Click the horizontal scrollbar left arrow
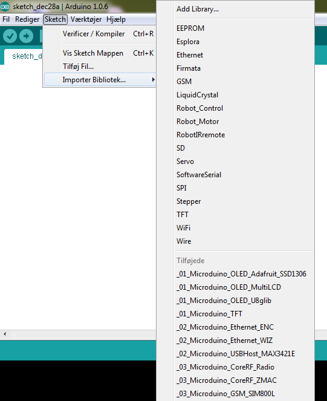 click(5, 334)
